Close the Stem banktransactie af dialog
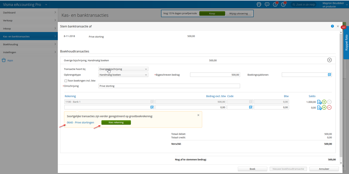The width and height of the screenshot is (349, 174). [338, 26]
